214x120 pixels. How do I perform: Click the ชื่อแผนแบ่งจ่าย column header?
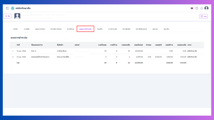[37, 45]
